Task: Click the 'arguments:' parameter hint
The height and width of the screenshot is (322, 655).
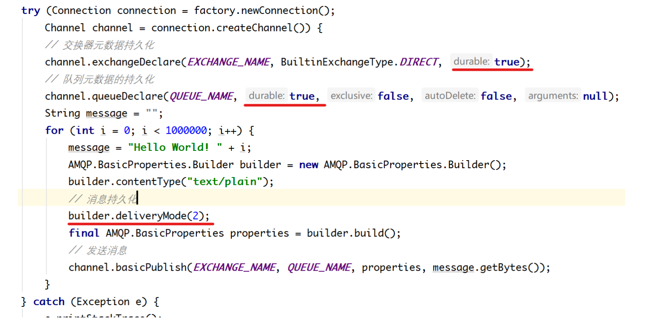Action: [553, 96]
